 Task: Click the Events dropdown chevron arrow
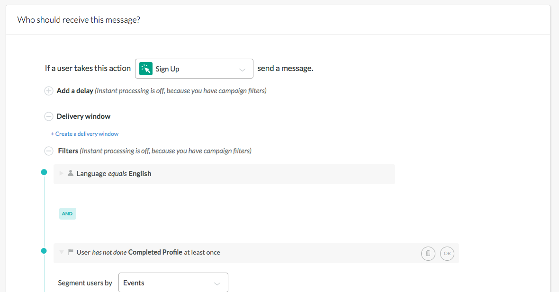click(217, 284)
